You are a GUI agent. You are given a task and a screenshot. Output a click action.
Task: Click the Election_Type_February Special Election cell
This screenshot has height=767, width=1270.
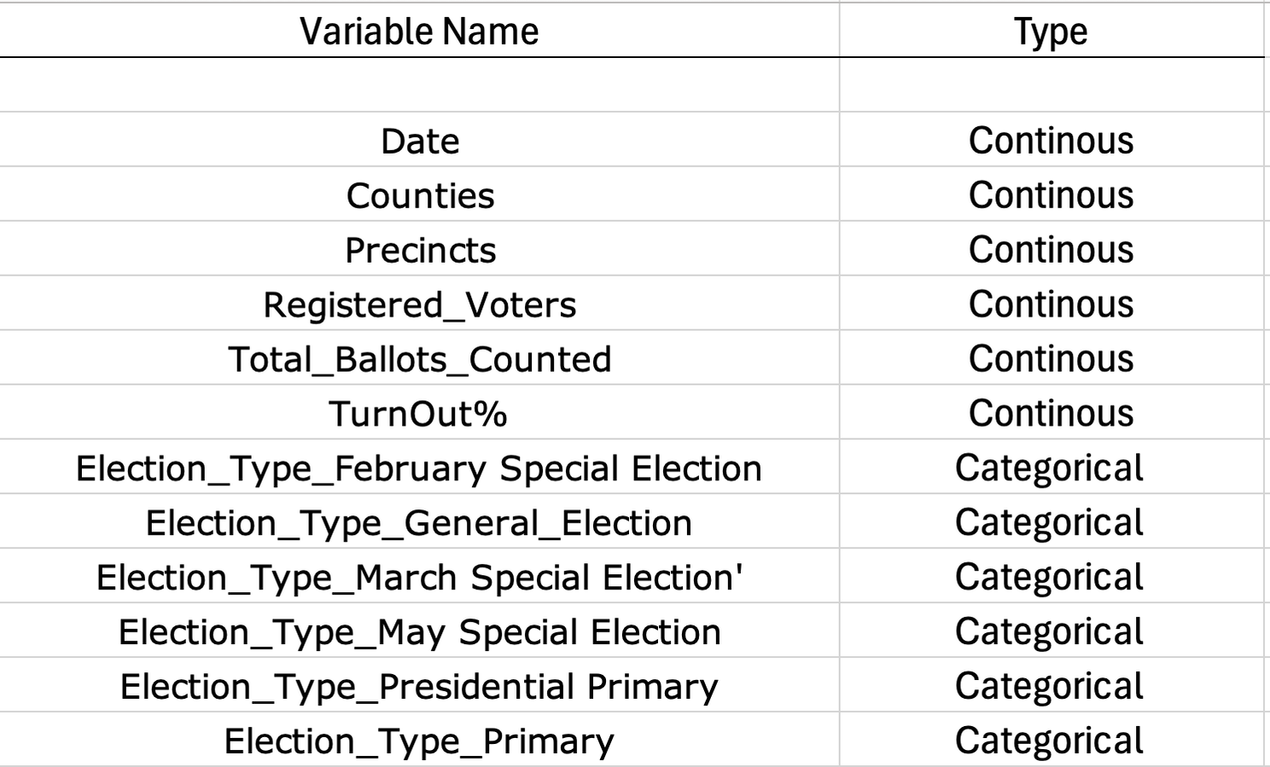[x=419, y=468]
